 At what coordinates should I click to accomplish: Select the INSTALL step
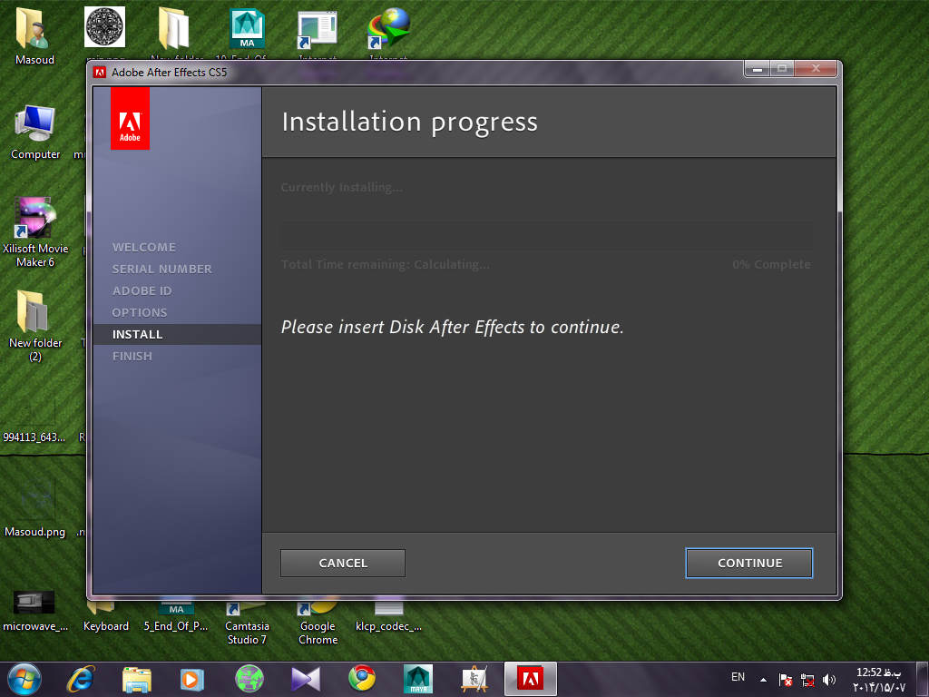coord(177,334)
